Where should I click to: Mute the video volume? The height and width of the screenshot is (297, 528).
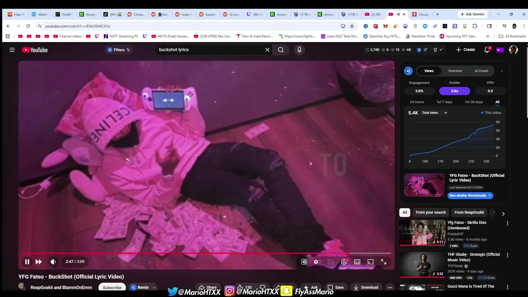click(53, 262)
